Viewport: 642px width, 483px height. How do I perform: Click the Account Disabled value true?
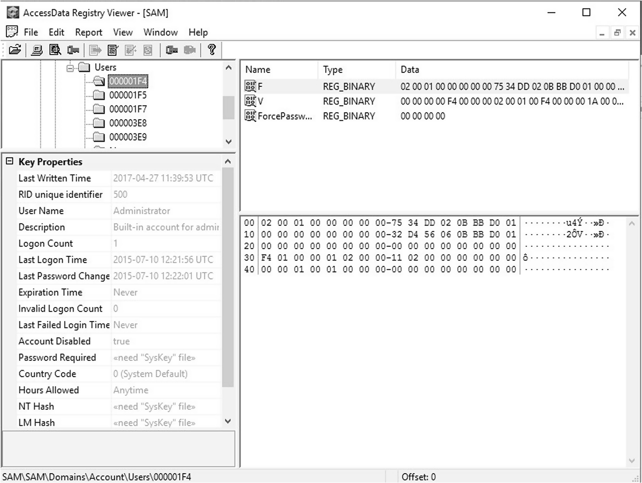point(121,341)
